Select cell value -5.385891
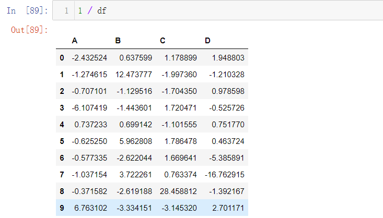383x218 pixels. coord(226,158)
